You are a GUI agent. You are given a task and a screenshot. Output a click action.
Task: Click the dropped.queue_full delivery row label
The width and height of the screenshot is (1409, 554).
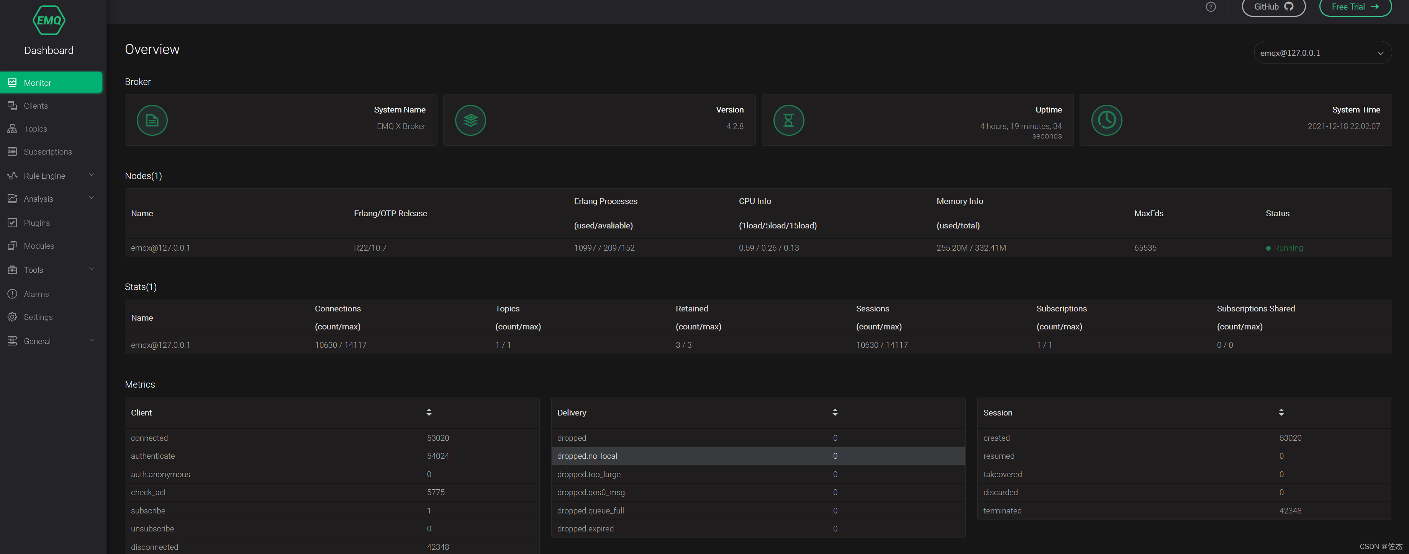(591, 510)
